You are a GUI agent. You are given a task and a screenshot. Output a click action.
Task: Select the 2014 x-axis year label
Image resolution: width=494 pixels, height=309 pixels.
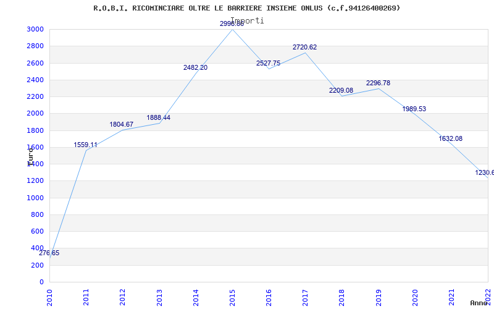[x=196, y=297]
